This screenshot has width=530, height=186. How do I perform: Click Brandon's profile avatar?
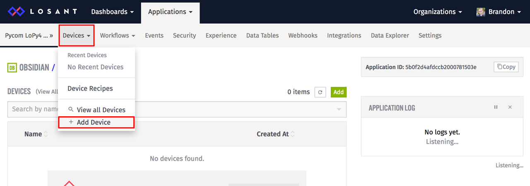(481, 12)
